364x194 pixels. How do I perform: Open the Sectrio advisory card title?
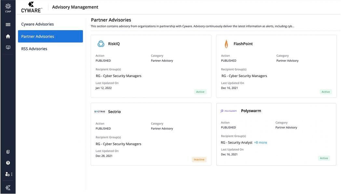point(114,112)
